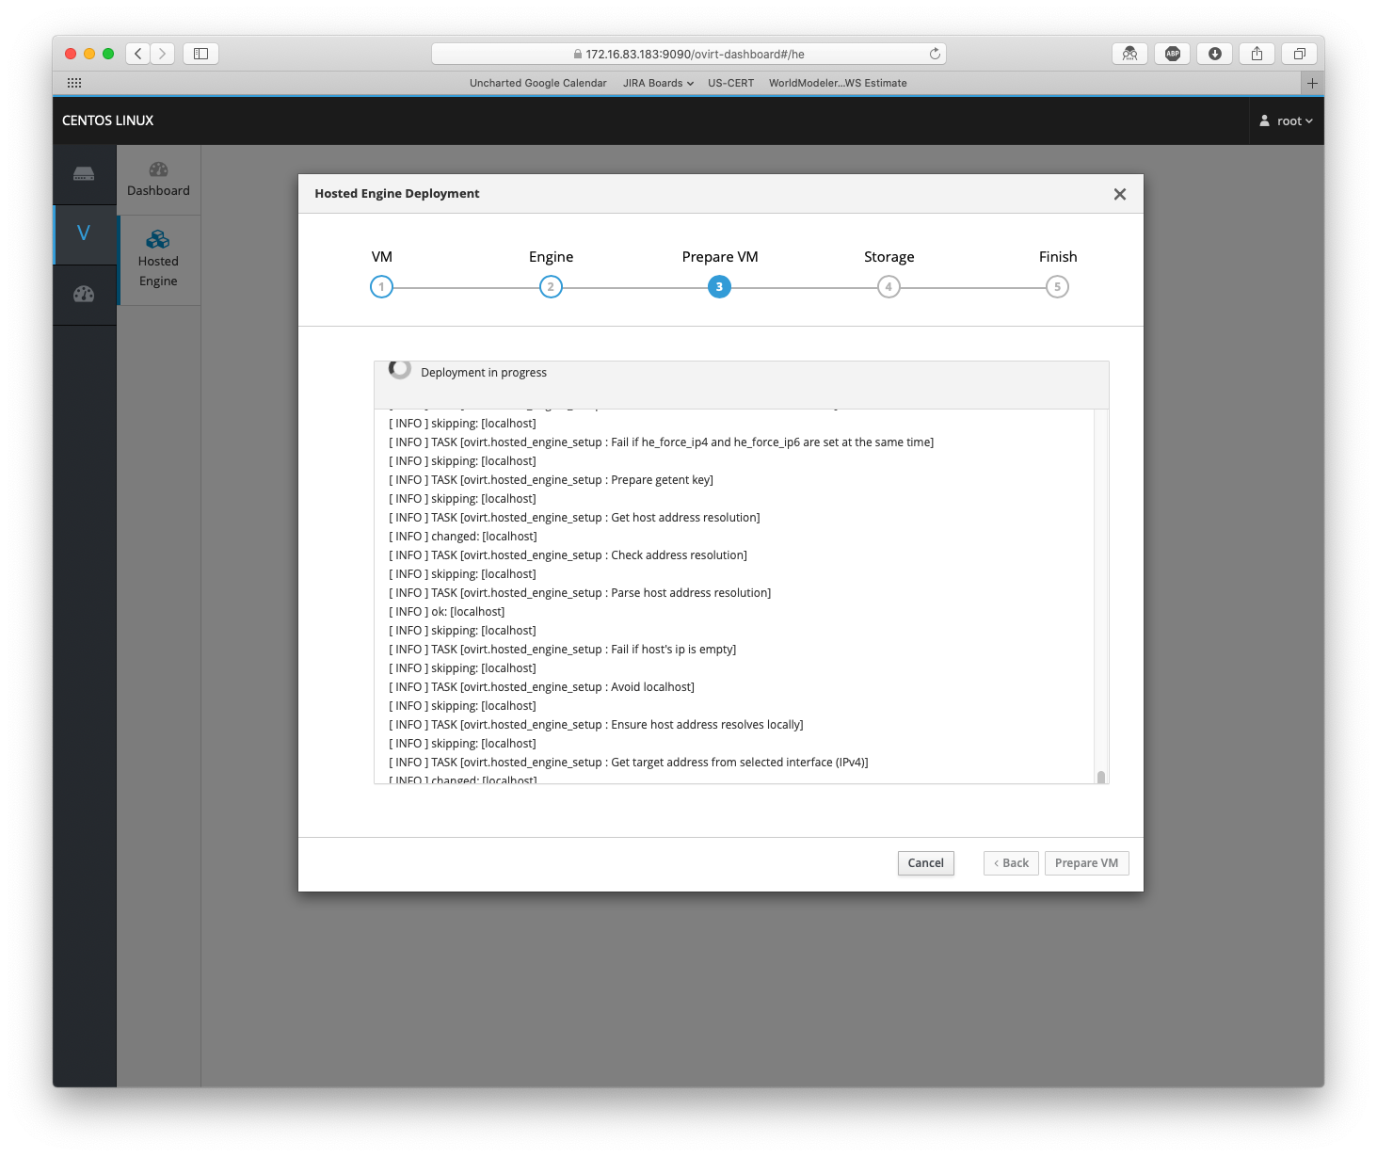Click the Prepare VM button
Viewport: 1377px width, 1157px height.
point(1086,863)
